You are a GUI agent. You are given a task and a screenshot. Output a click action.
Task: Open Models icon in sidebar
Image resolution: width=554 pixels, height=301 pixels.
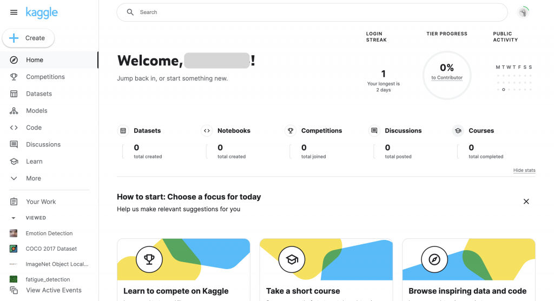tap(14, 111)
